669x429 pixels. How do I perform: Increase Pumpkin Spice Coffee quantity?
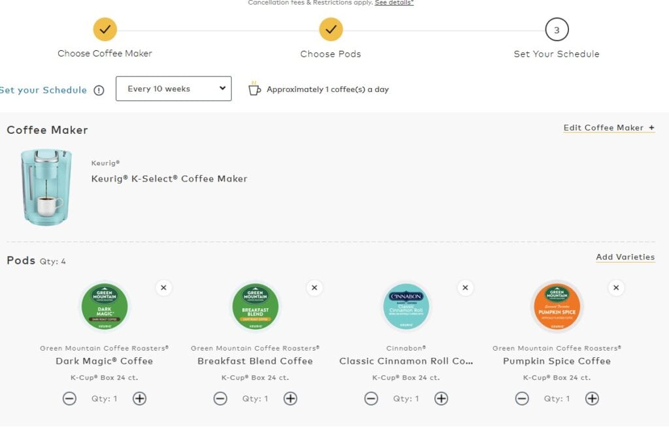click(591, 398)
